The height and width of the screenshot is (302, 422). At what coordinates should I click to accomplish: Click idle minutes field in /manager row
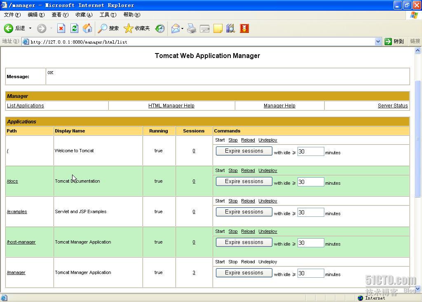311,273
